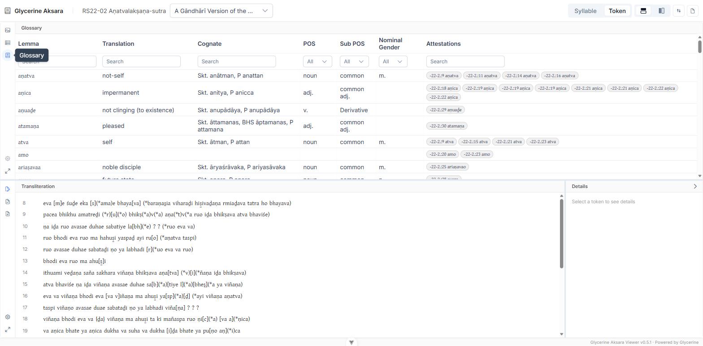Click the Glossary table vertical scrollbar thumb
This screenshot has height=346, width=703.
(699, 46)
